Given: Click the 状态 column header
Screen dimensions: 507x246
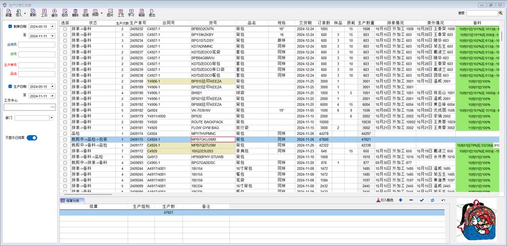Looking at the screenshot, I should [93, 23].
